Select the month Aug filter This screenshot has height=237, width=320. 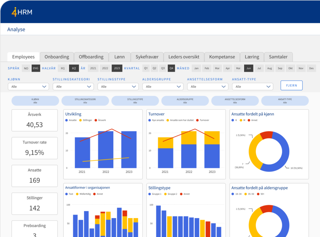269,68
